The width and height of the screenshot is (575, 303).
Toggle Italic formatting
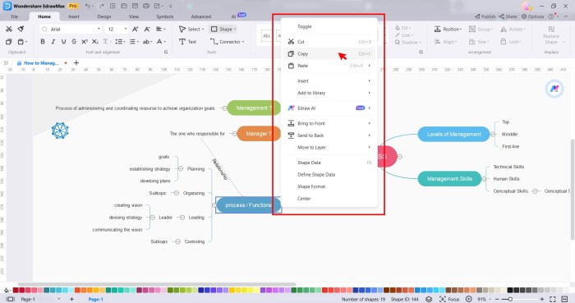tap(53, 42)
